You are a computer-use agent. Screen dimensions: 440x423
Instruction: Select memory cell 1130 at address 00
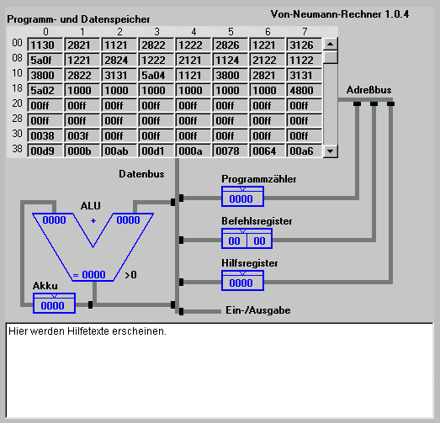[45, 45]
